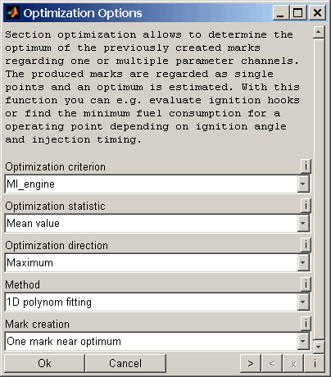The height and width of the screenshot is (377, 331).
Task: Click info icon for Optimization criterion
Action: pyautogui.click(x=306, y=166)
